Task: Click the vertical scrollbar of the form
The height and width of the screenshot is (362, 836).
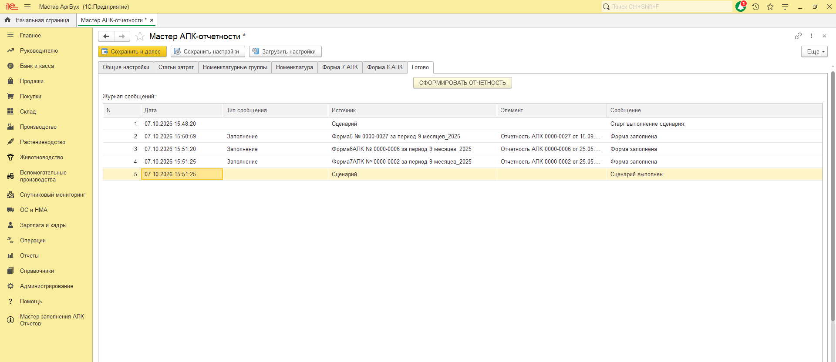Action: pos(833,196)
